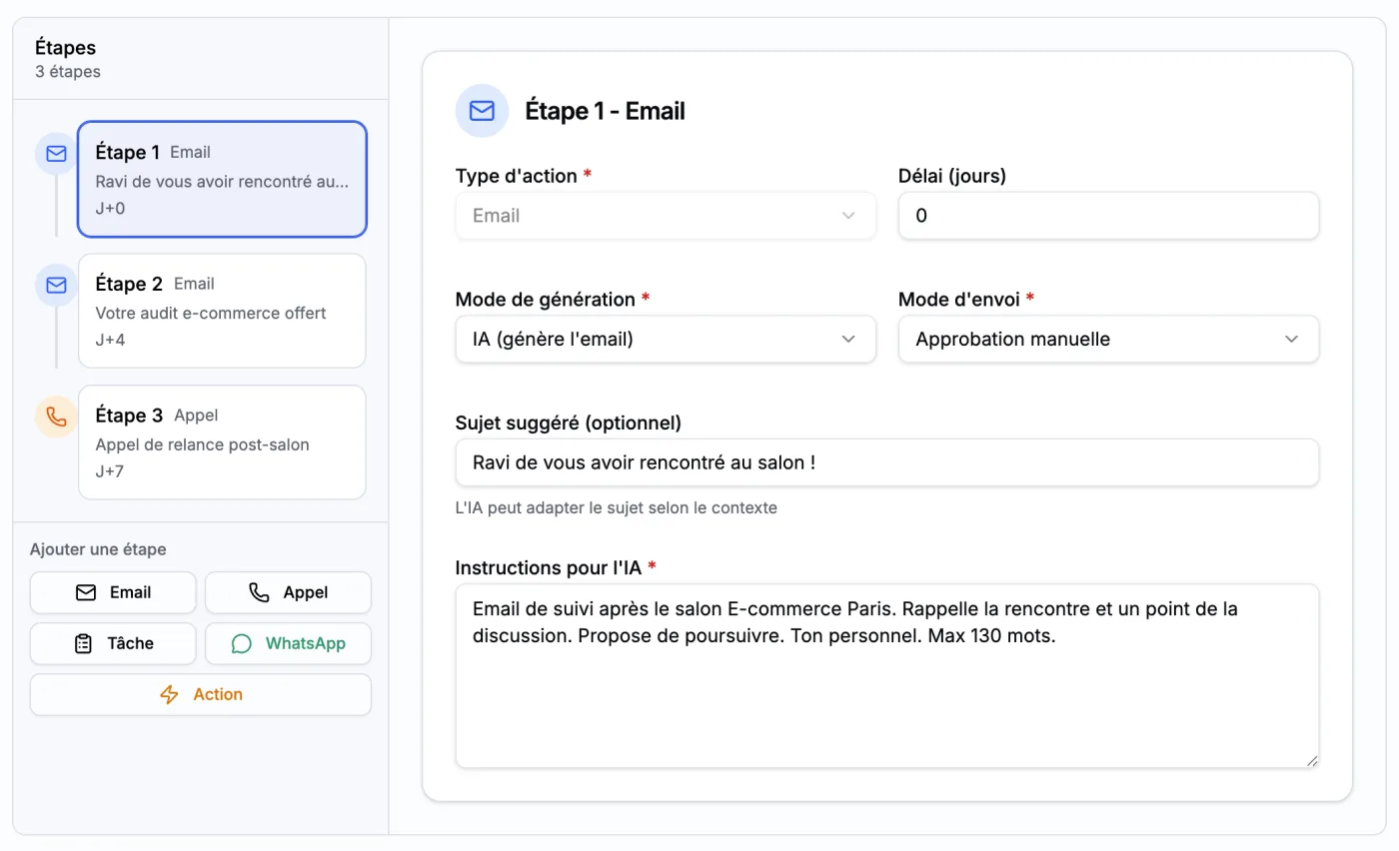Click the mail icon beside Étape 2
This screenshot has width=1399, height=851.
click(56, 286)
